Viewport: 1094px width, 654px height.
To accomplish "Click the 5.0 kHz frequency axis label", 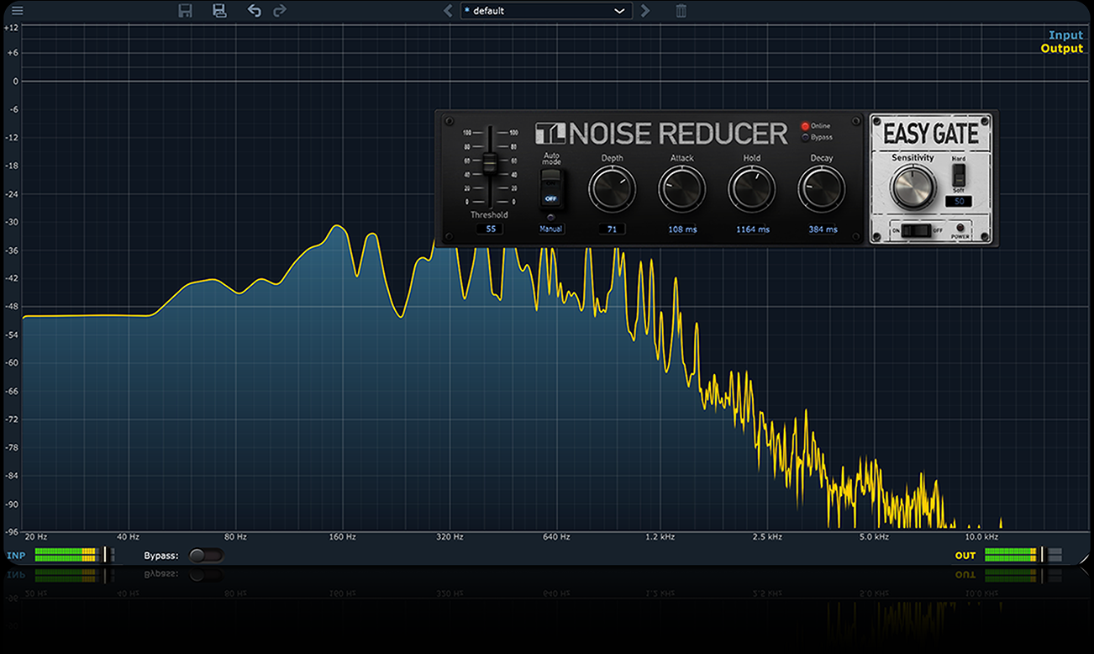I will (874, 536).
